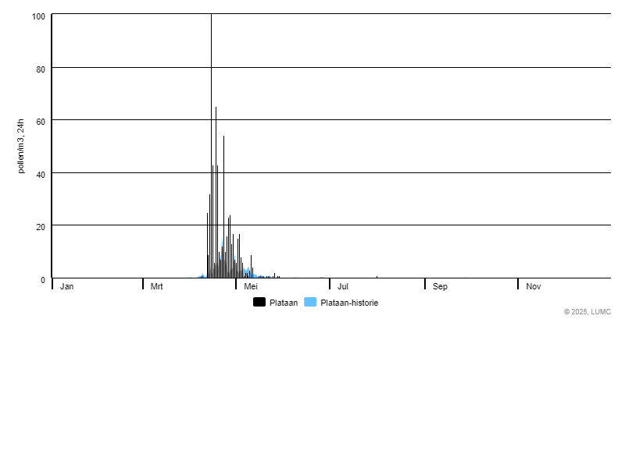Toggle the Plataan-historie series legend label

click(x=348, y=303)
